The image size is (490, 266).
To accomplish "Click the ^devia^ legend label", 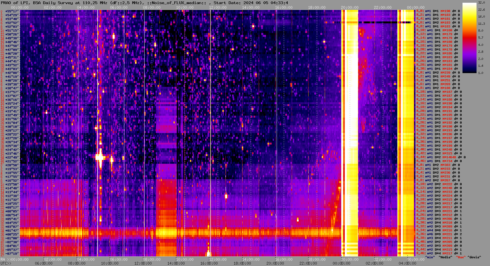I will (474, 257).
